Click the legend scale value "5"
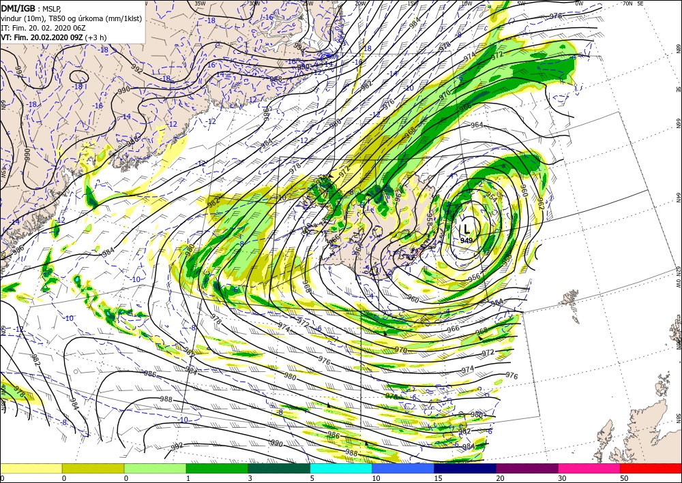This screenshot has height=483, width=682. click(x=312, y=478)
